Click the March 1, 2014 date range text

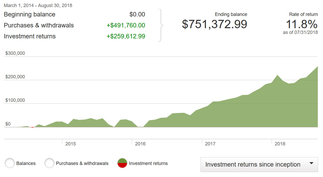pos(38,5)
